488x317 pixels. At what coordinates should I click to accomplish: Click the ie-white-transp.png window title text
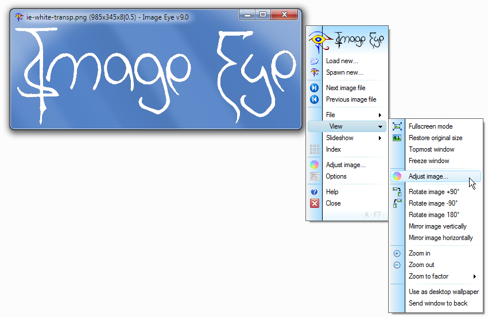[x=107, y=17]
